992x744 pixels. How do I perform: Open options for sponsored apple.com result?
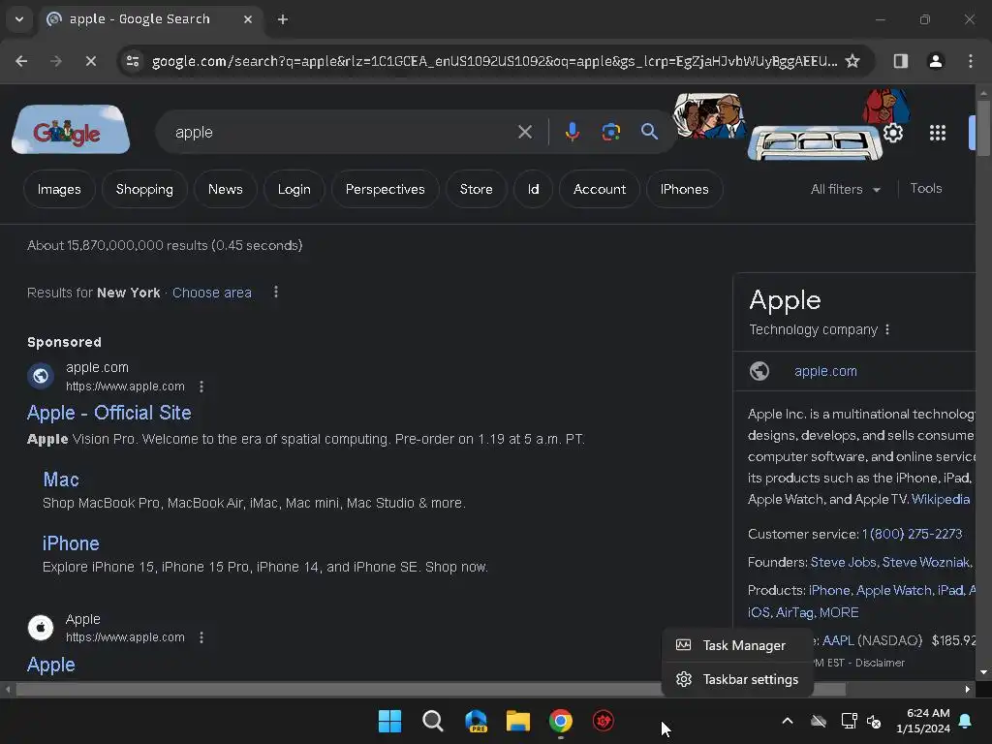coord(201,387)
